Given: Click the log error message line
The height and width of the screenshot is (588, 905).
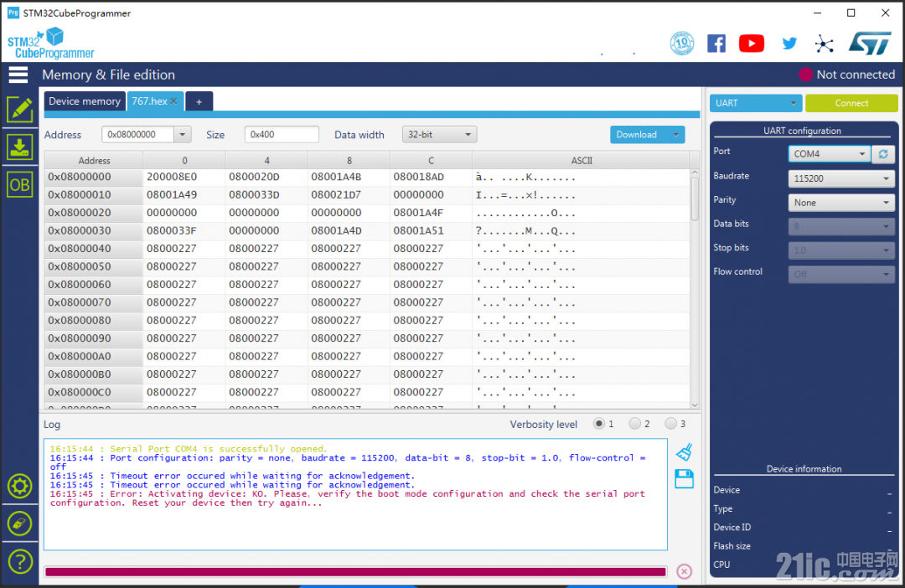Looking at the screenshot, I should pyautogui.click(x=348, y=498).
